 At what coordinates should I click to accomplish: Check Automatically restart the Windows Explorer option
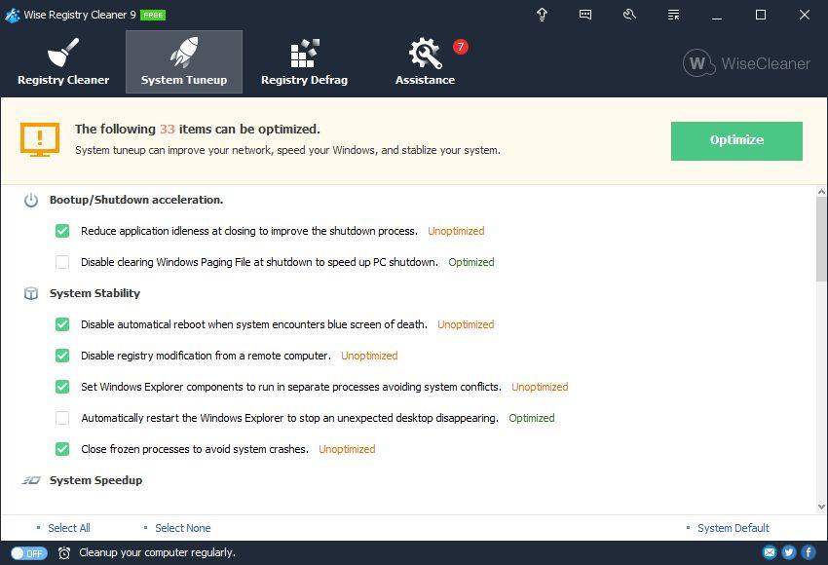(x=62, y=418)
